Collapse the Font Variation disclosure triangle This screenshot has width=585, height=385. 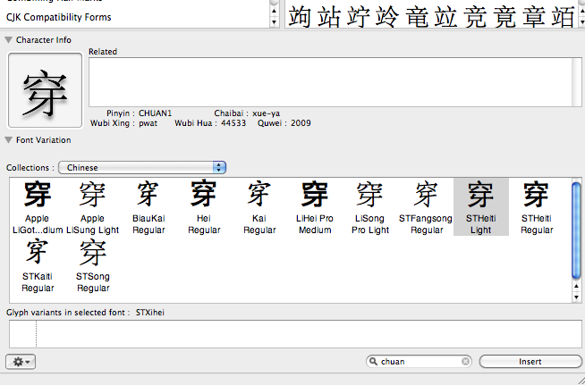(x=9, y=140)
